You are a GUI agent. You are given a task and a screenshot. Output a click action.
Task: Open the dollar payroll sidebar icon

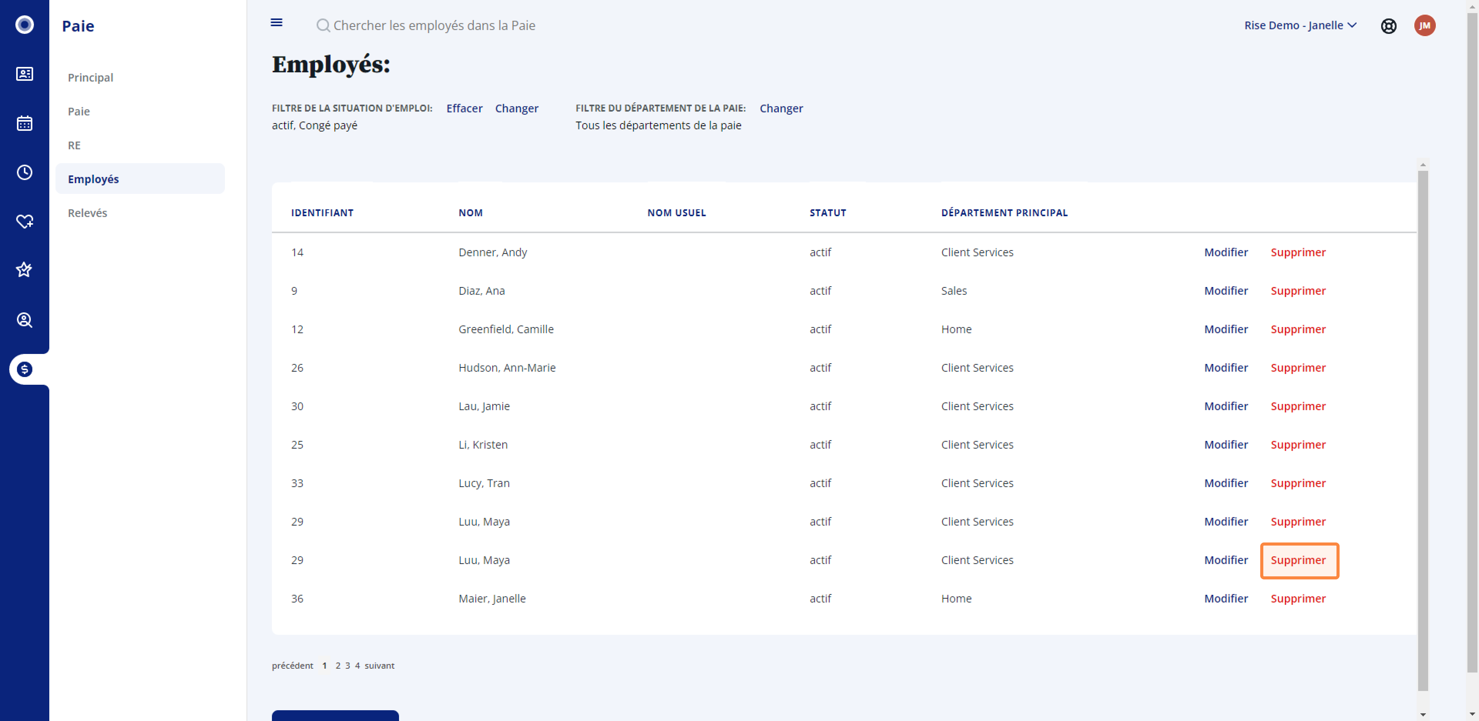(24, 369)
